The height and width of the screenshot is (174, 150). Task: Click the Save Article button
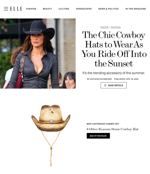113,85
